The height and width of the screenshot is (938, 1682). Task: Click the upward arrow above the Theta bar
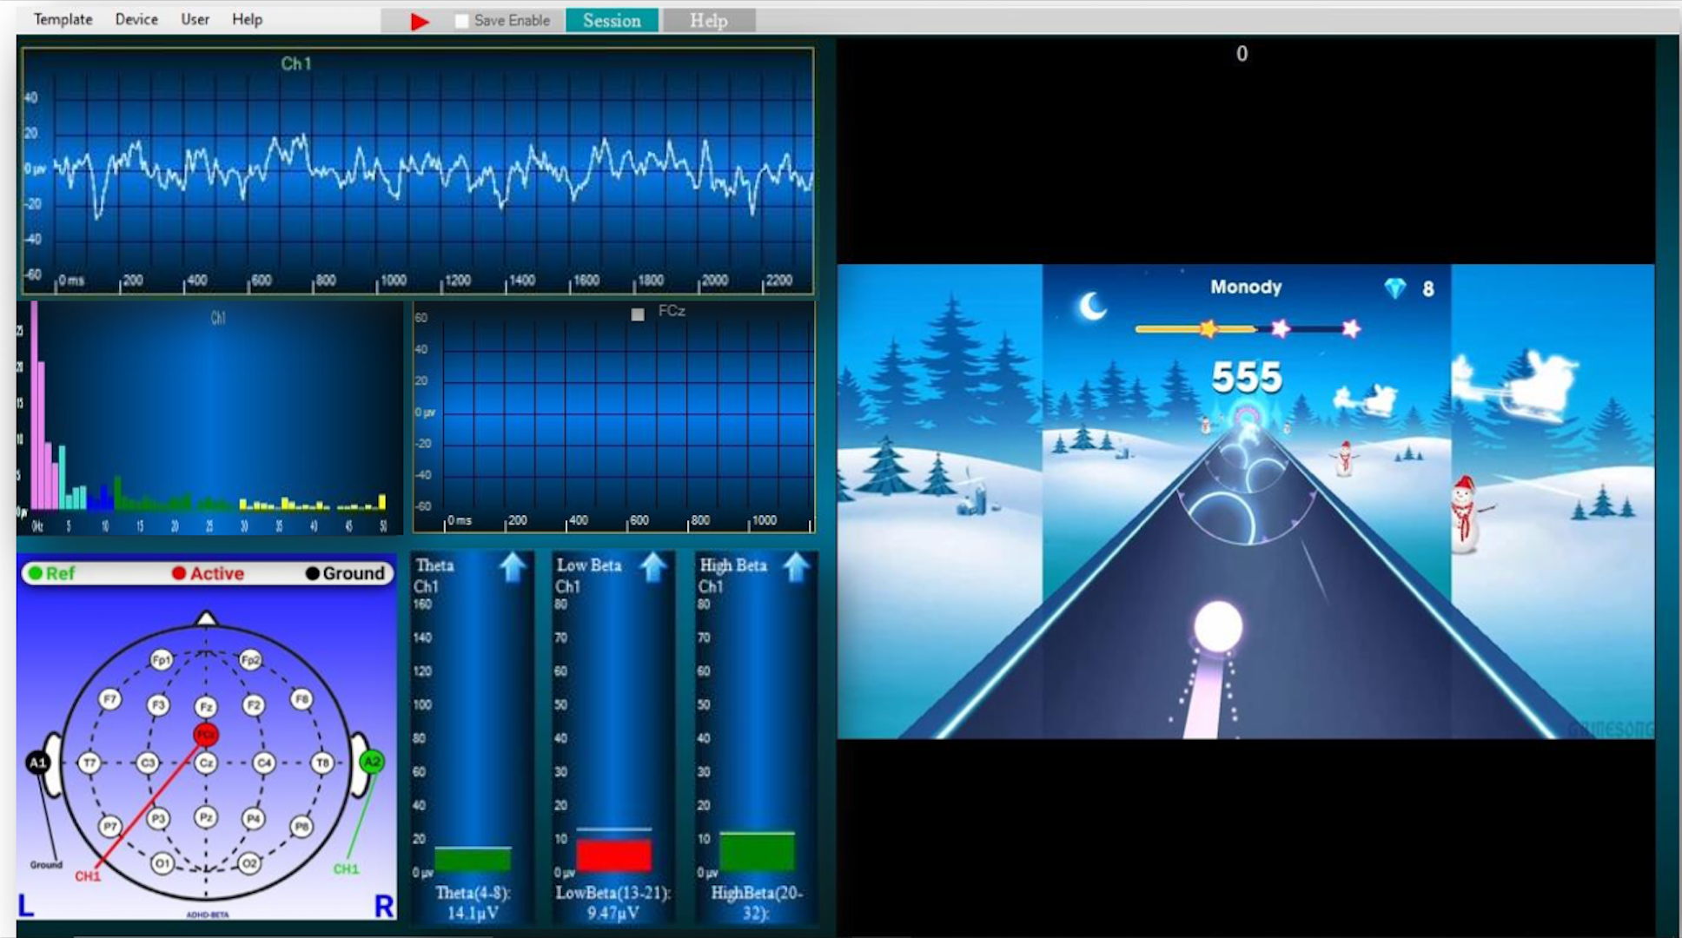(511, 569)
